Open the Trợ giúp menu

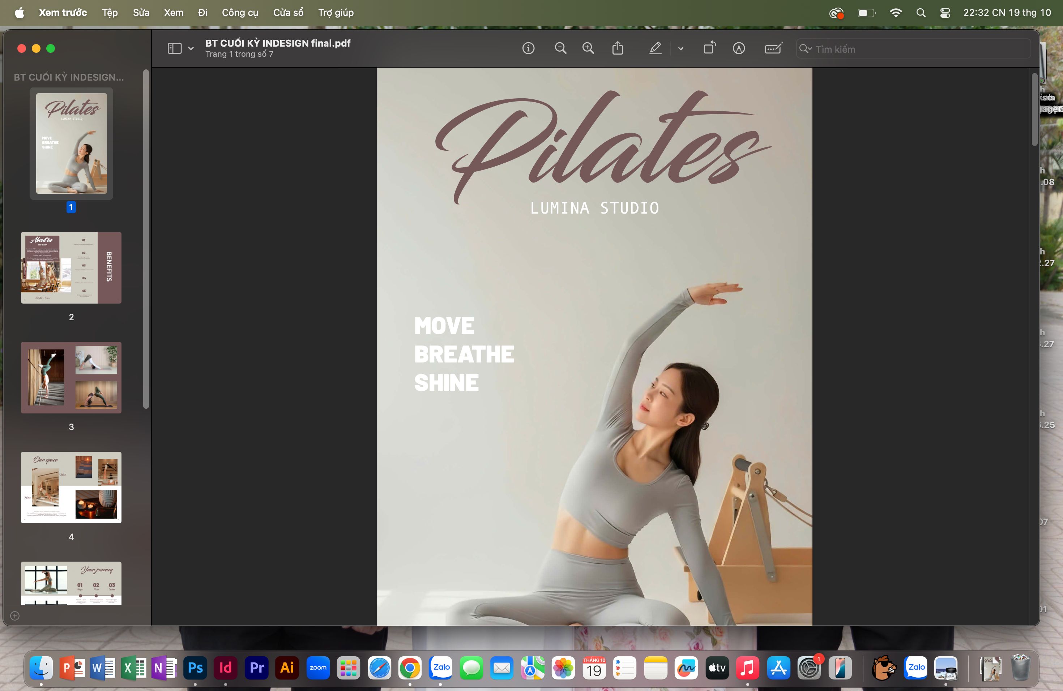pos(336,13)
